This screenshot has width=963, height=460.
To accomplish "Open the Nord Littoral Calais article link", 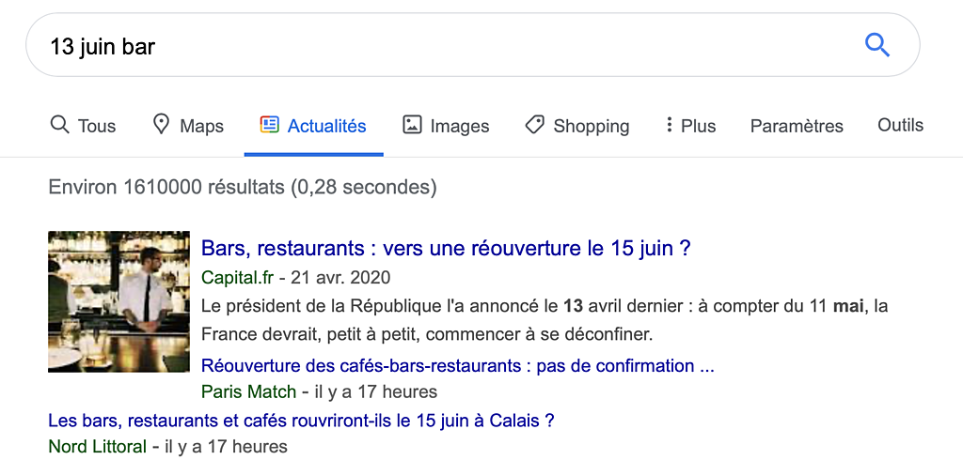I will coord(302,421).
